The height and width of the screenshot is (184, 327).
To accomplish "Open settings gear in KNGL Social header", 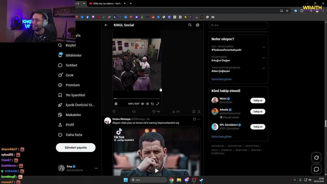I will [x=197, y=25].
